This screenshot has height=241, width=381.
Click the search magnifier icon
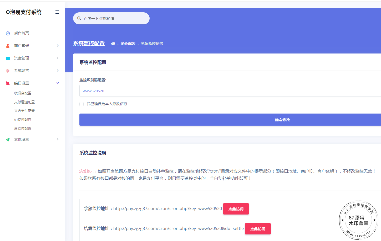(79, 18)
